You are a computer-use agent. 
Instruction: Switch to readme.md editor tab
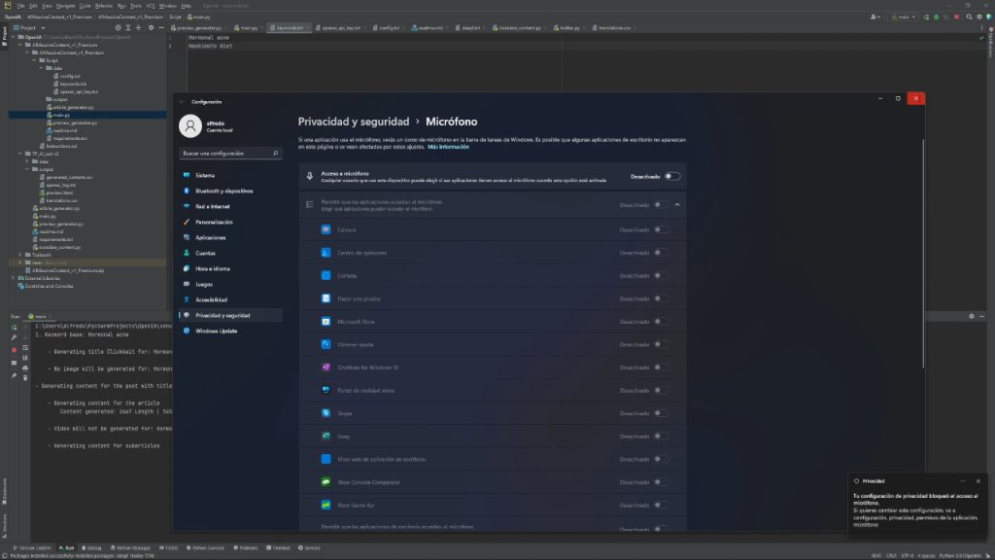[x=429, y=28]
